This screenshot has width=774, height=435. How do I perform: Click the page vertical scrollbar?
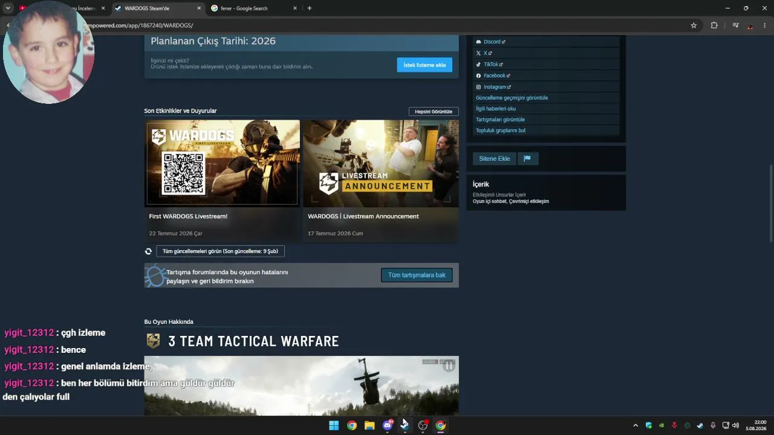click(x=771, y=202)
